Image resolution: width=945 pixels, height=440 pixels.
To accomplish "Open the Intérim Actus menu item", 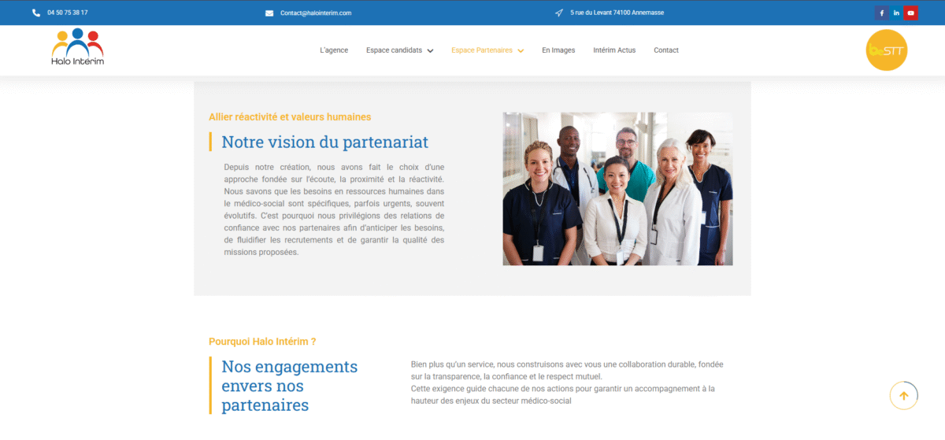I will tap(614, 50).
